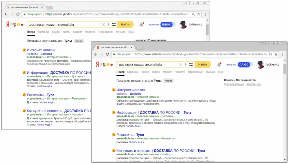289x164 pixels.
Task: Toggle the Плюс switch in front window
Action: tap(245, 64)
